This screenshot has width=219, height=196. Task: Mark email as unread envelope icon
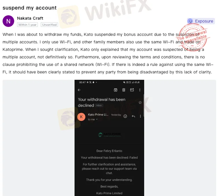point(132,90)
